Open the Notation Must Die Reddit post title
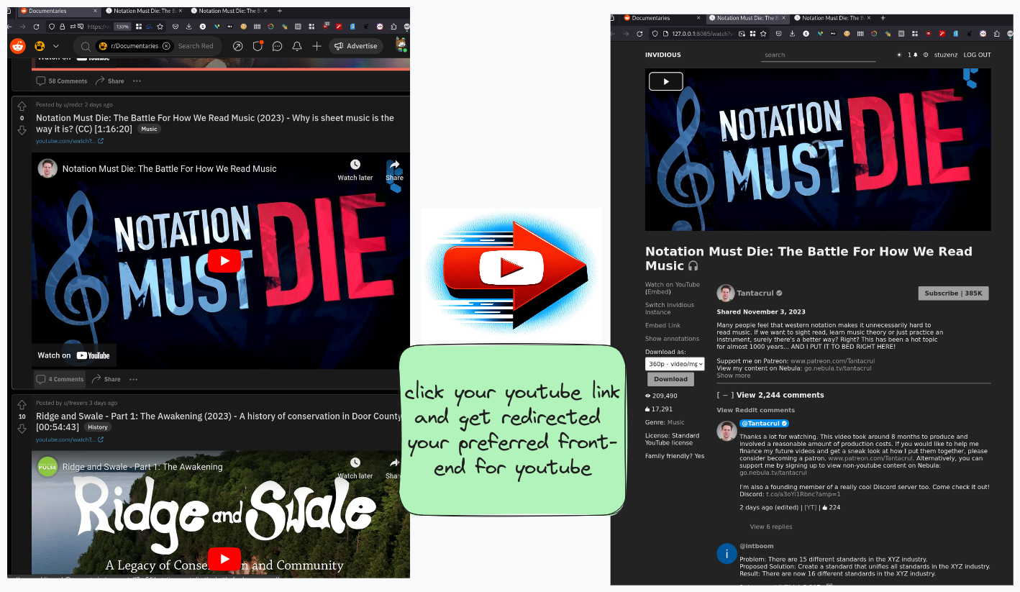The width and height of the screenshot is (1020, 592). [x=215, y=123]
